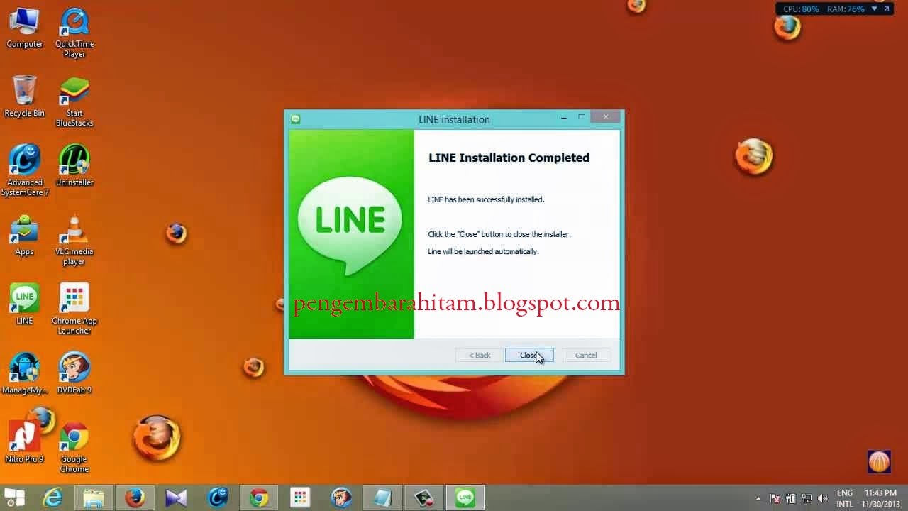Click the RAM: 76% readout
Viewport: 908px width, 511px height.
[846, 9]
